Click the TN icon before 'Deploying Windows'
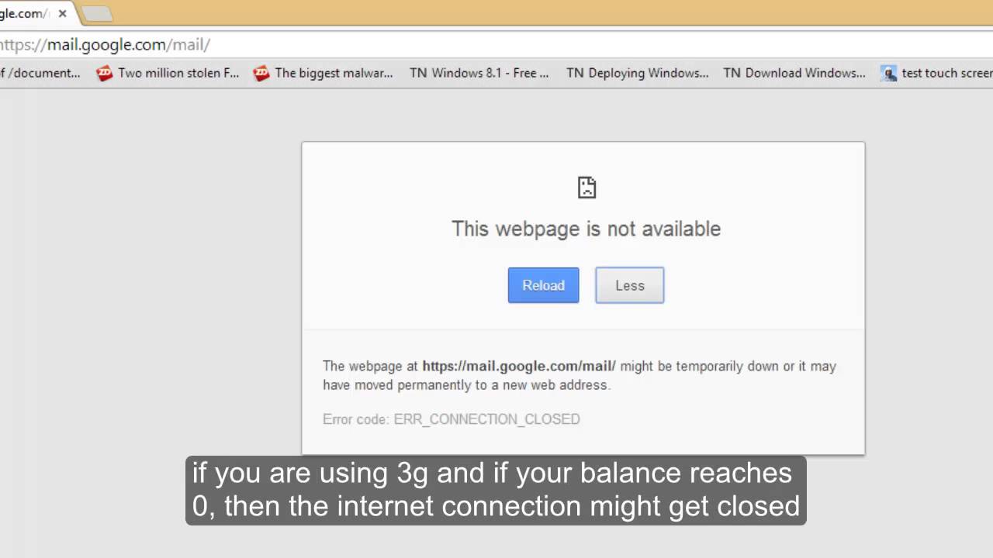Viewport: 993px width, 558px height. point(575,73)
